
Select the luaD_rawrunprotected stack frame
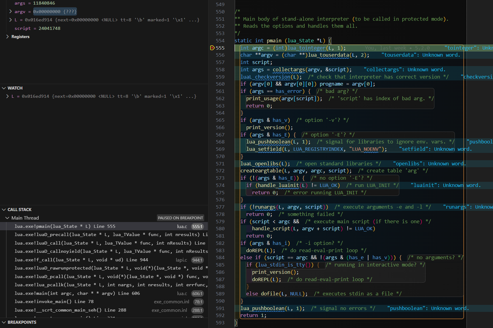104,268
